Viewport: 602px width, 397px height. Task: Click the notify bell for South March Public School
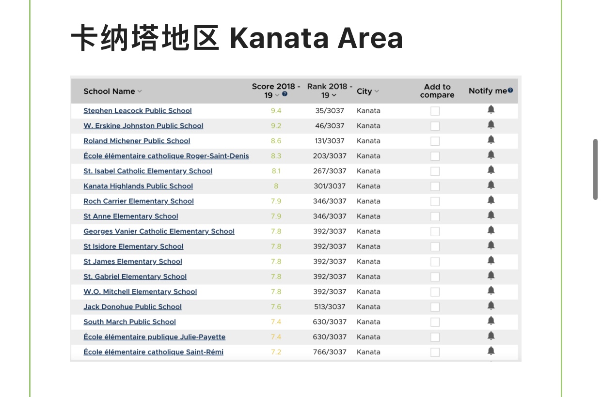click(491, 321)
